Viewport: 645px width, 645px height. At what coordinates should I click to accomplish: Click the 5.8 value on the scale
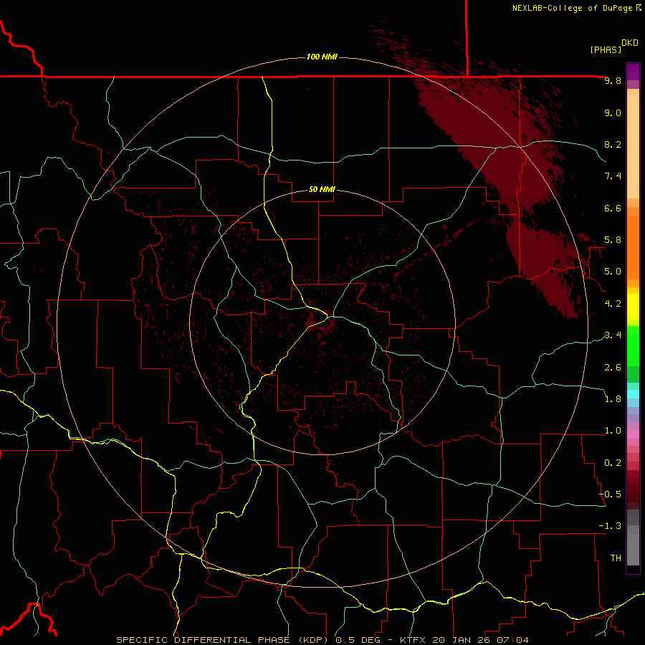(x=613, y=240)
